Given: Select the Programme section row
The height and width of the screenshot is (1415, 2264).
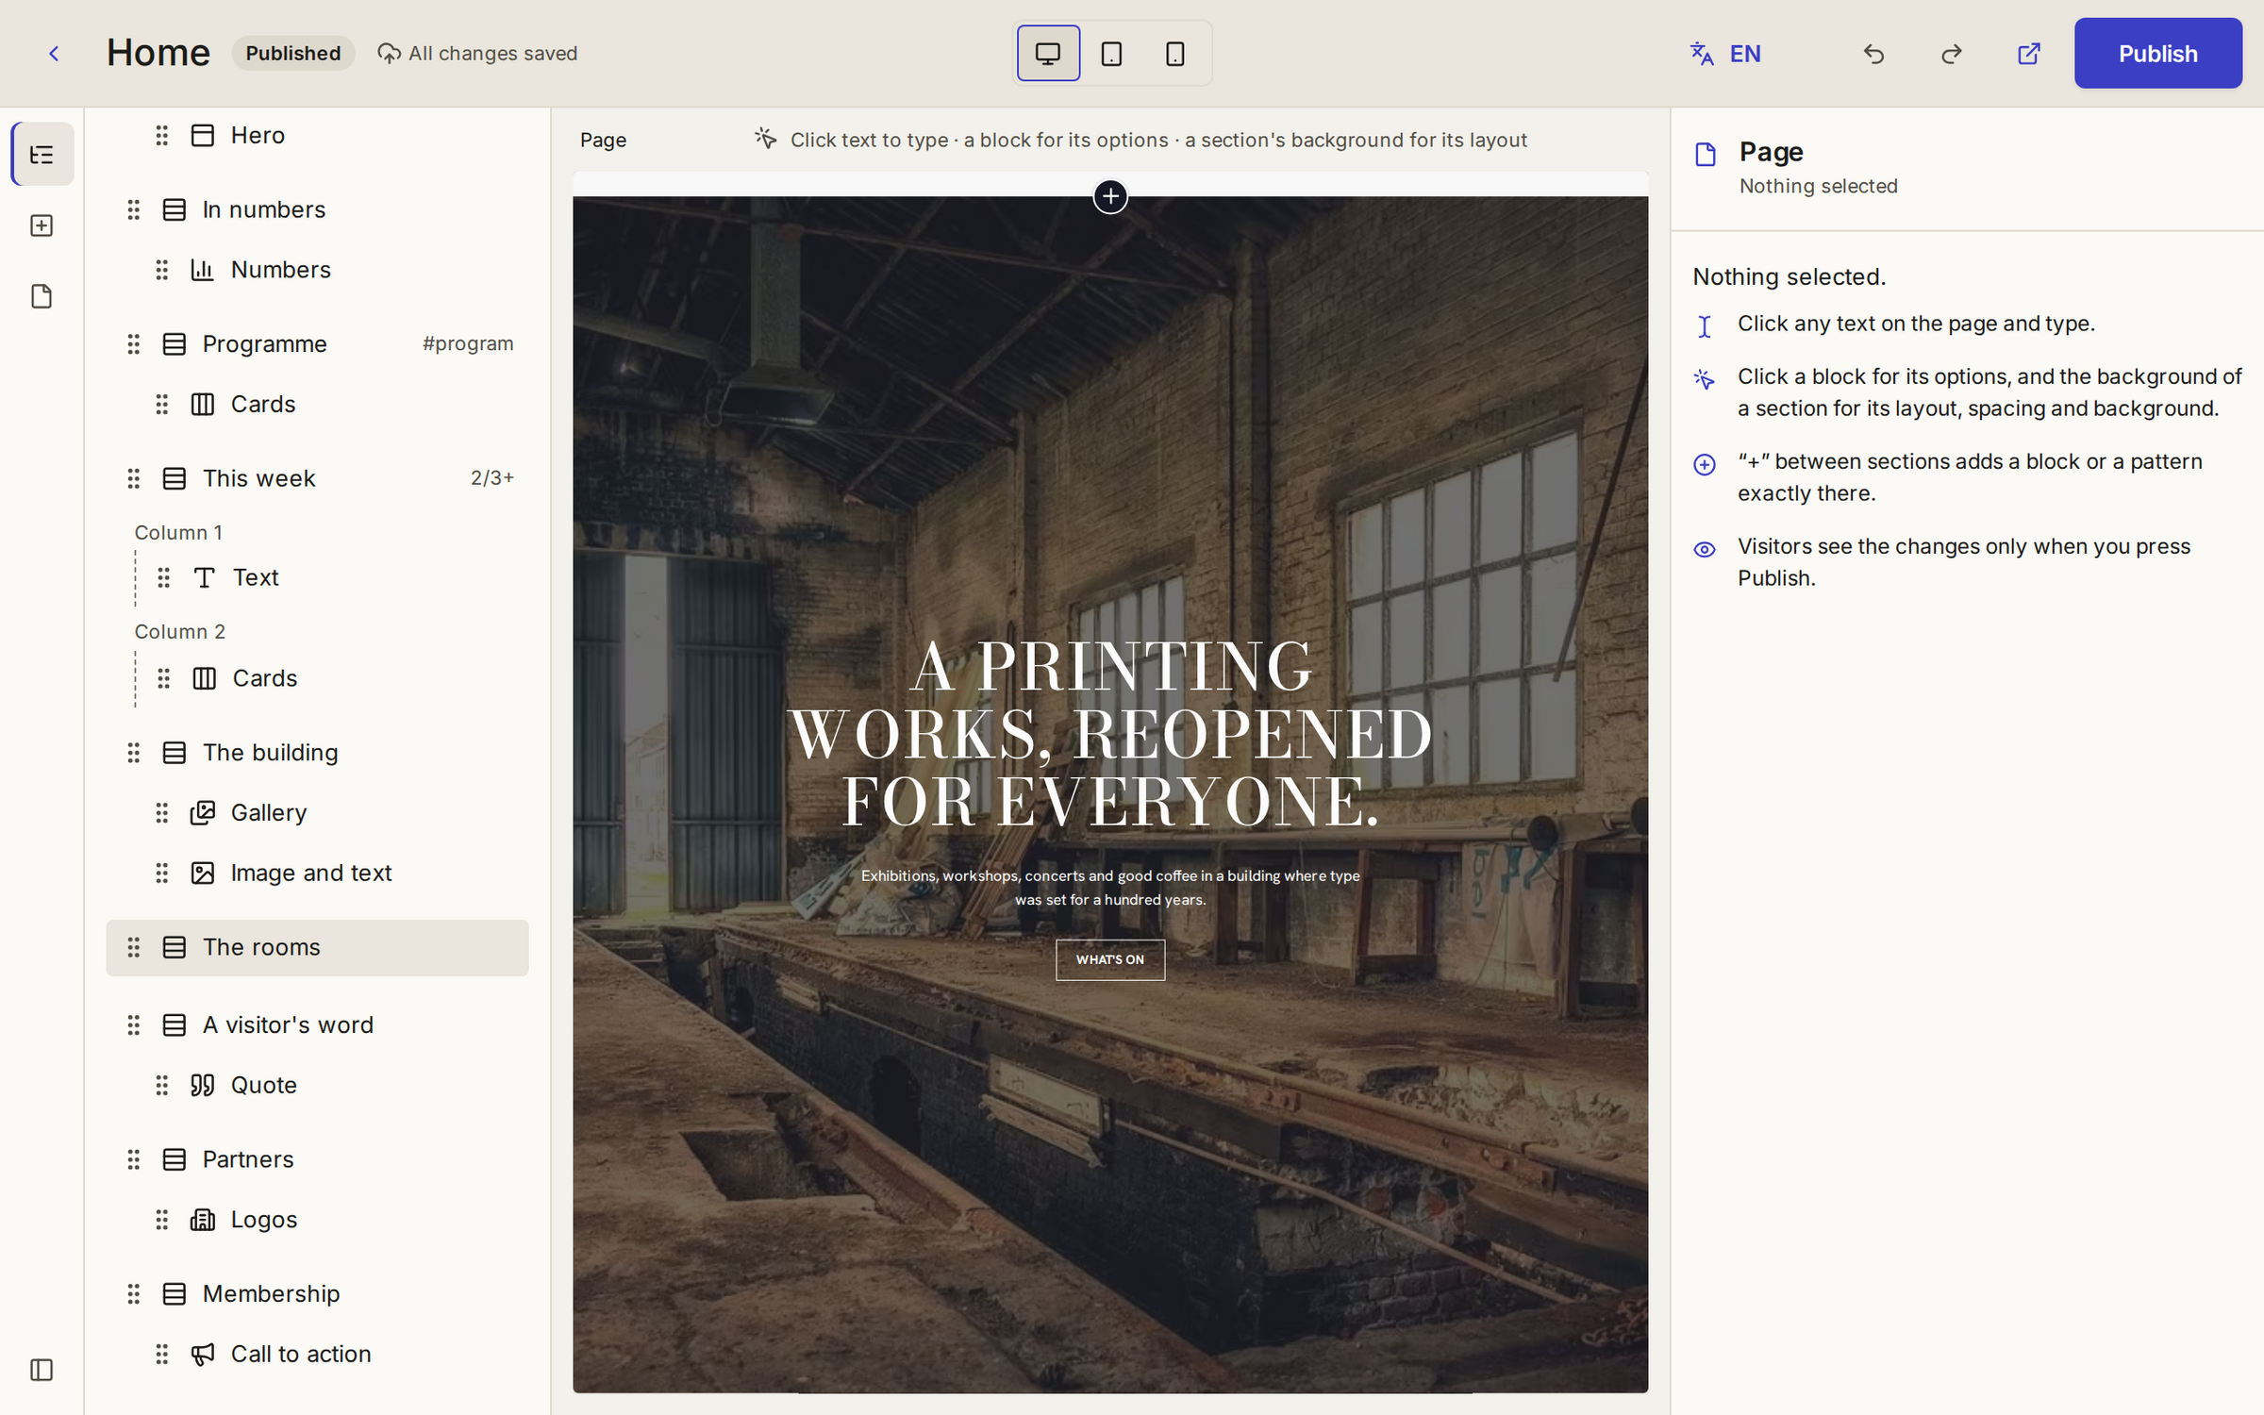Looking at the screenshot, I should [317, 344].
